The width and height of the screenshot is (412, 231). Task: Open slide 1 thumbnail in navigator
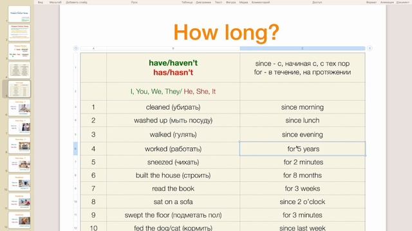pos(19,14)
